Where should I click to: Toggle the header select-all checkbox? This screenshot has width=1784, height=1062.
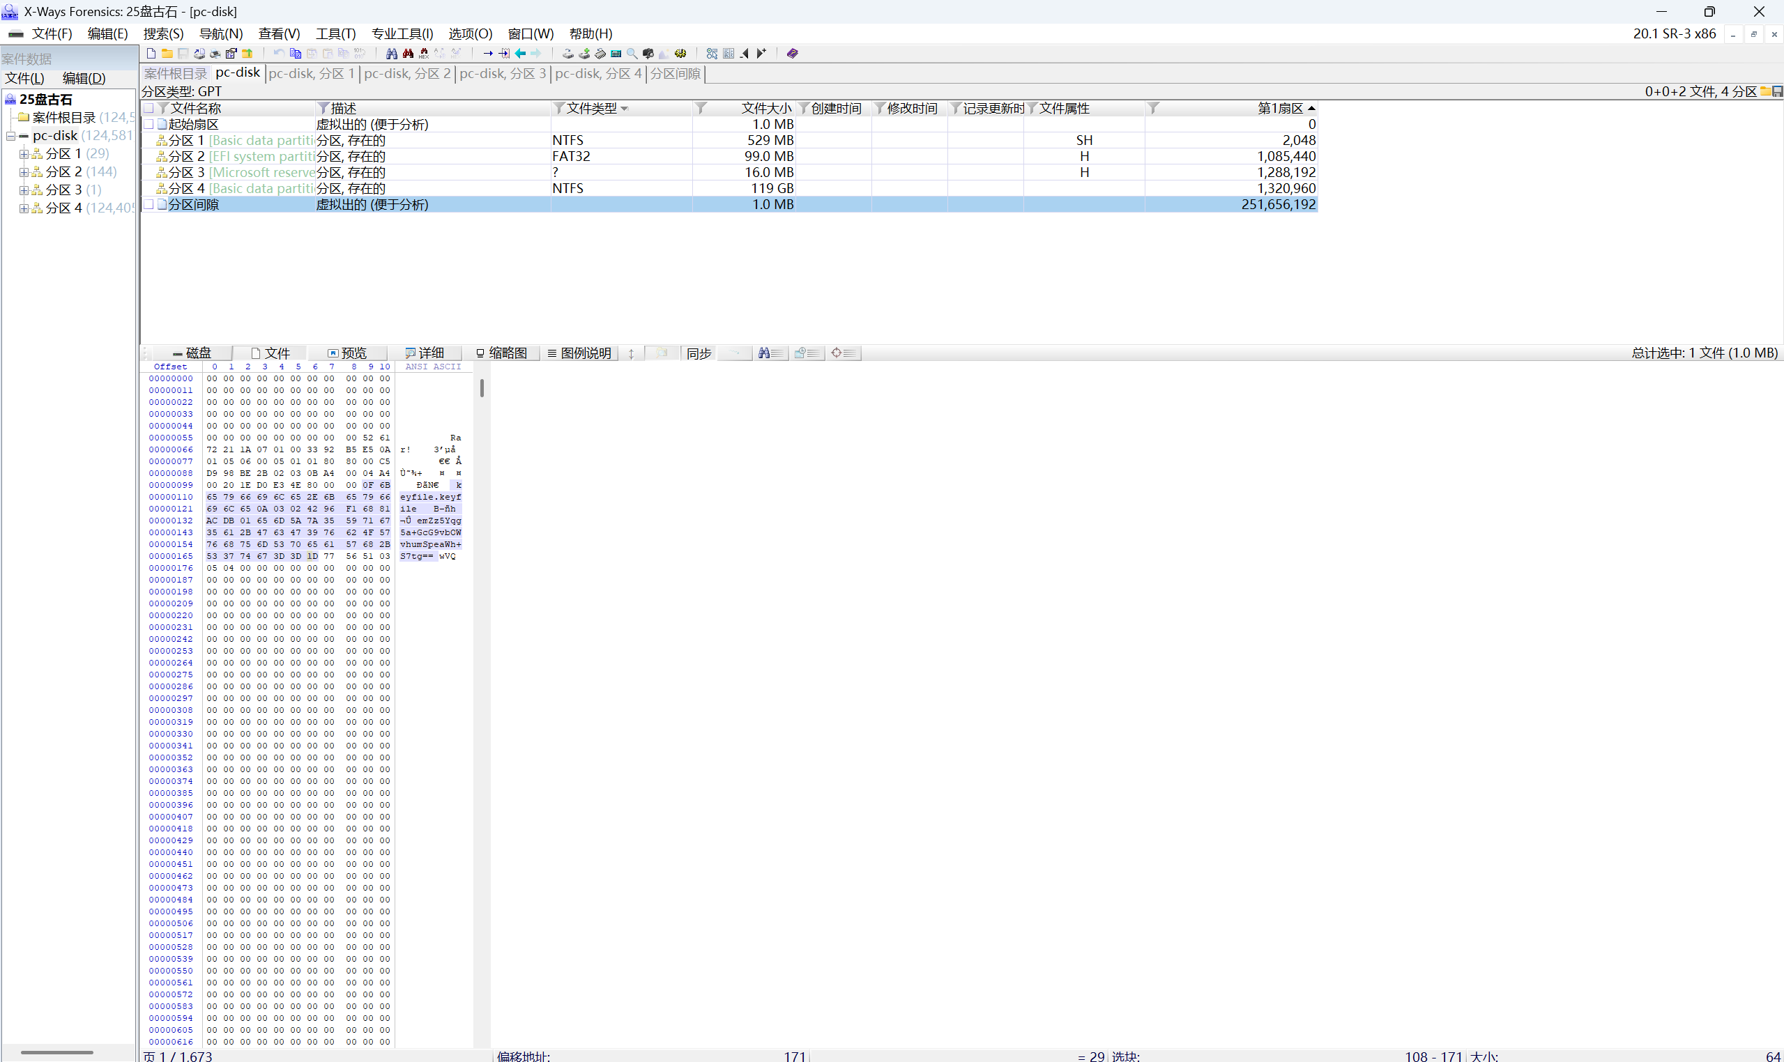[x=149, y=108]
